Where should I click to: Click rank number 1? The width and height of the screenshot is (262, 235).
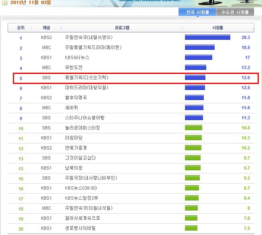21,38
